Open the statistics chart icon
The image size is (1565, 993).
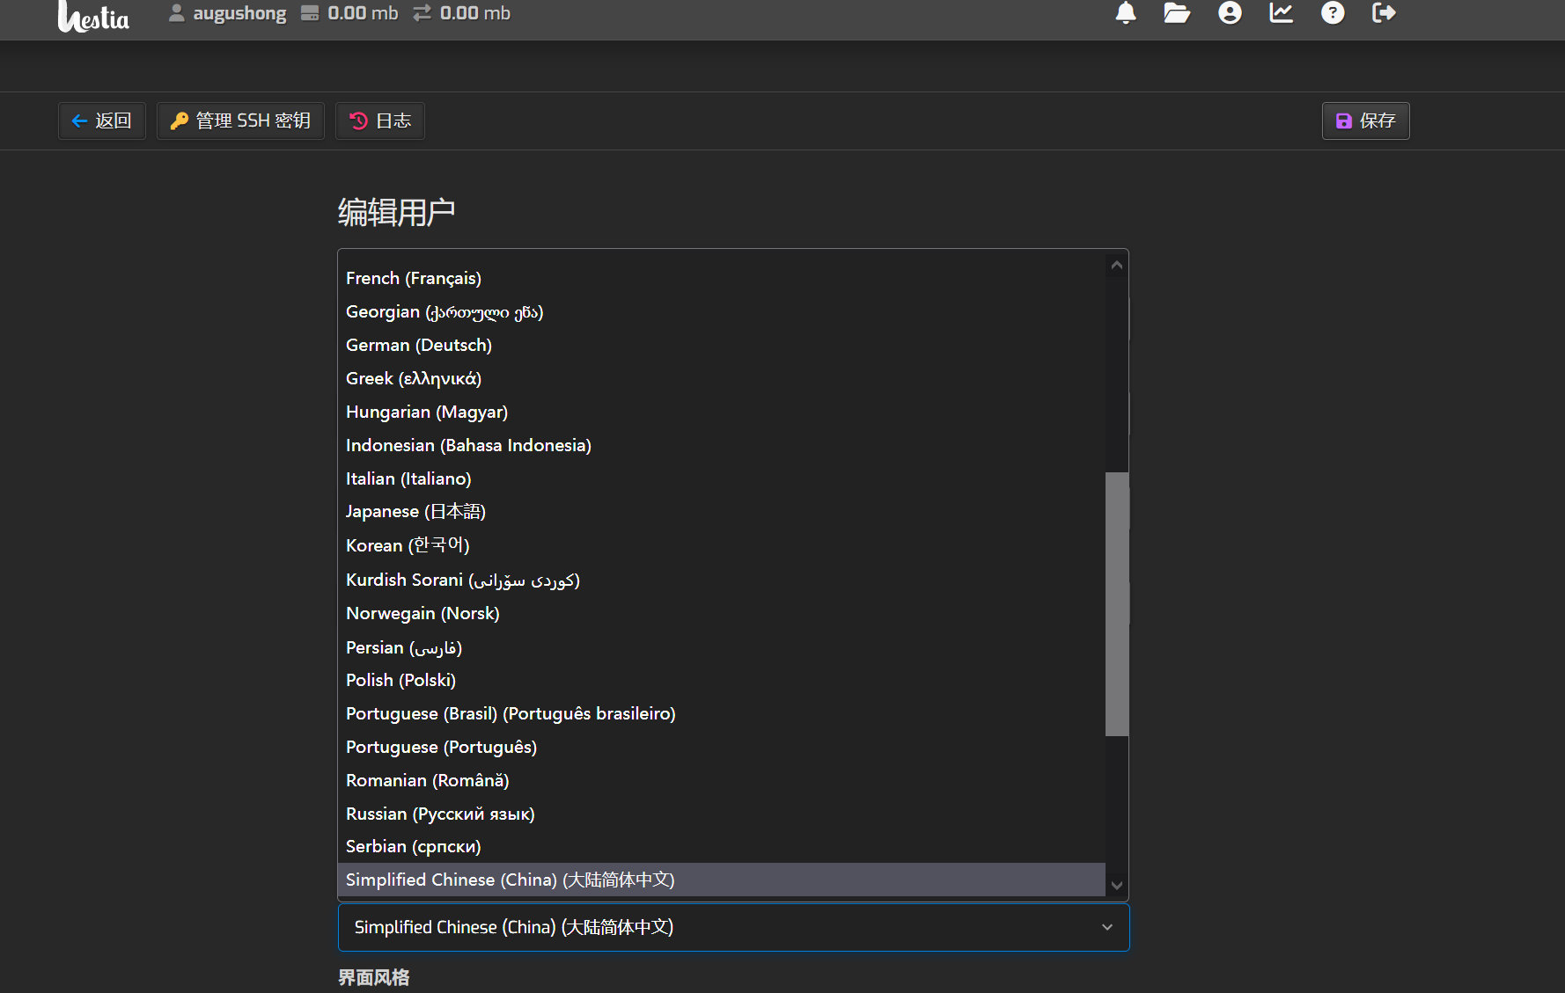point(1281,13)
